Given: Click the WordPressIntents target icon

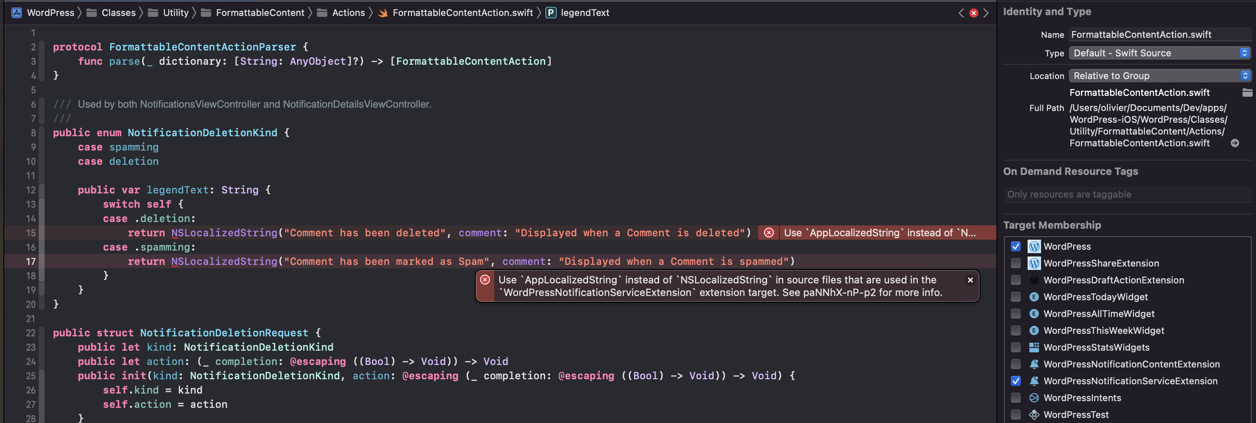Looking at the screenshot, I should (x=1034, y=398).
